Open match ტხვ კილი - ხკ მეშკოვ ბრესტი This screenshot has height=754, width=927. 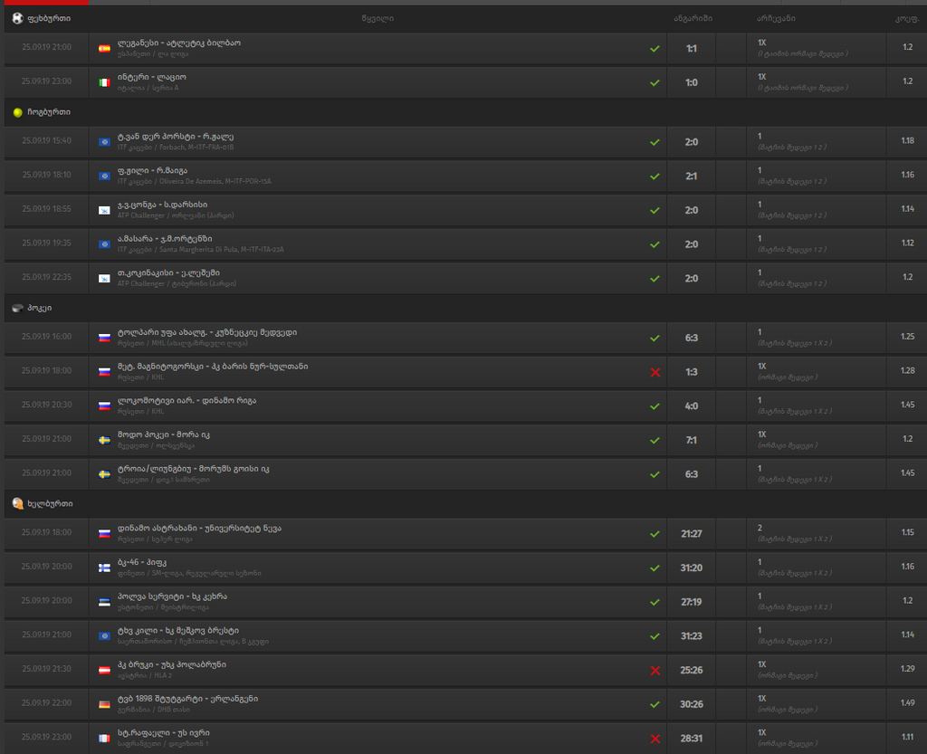pos(178,631)
